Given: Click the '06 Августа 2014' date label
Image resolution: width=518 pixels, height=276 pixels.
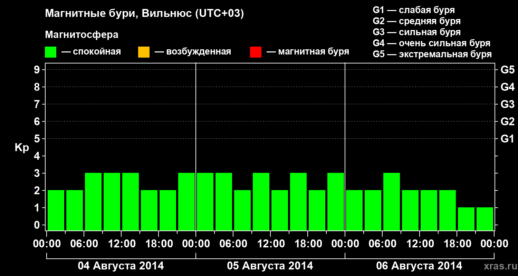Looking at the screenshot, I should [419, 266].
